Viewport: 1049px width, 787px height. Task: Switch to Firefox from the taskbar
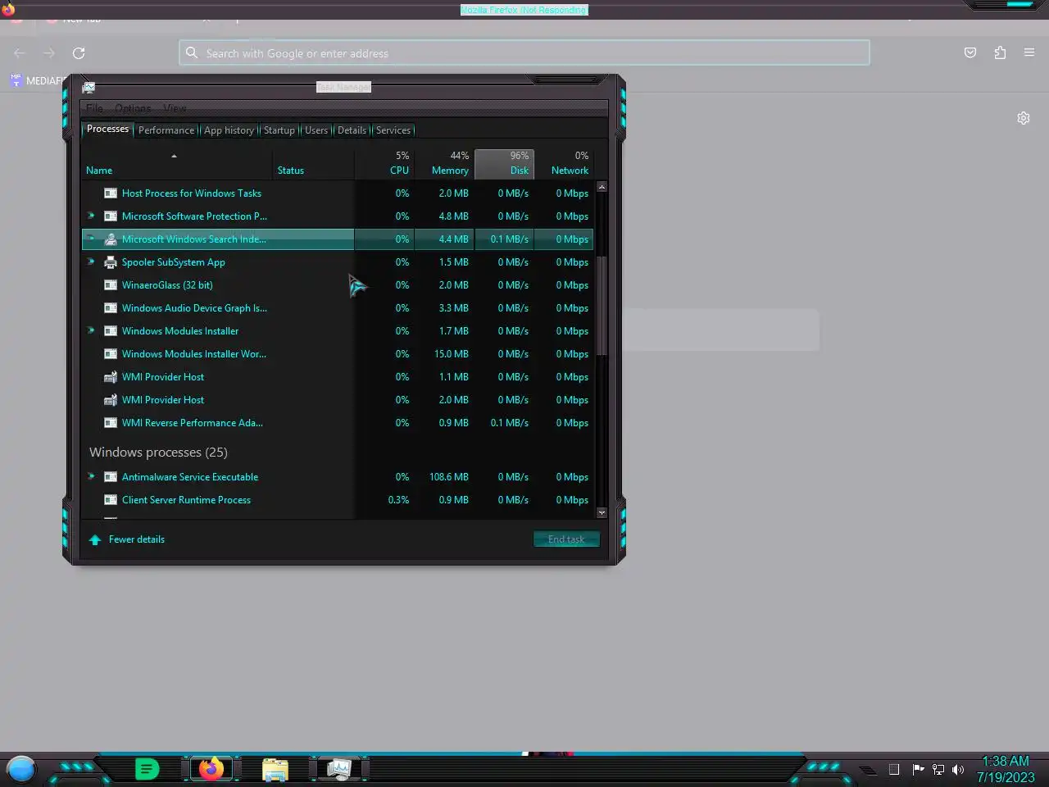(211, 769)
